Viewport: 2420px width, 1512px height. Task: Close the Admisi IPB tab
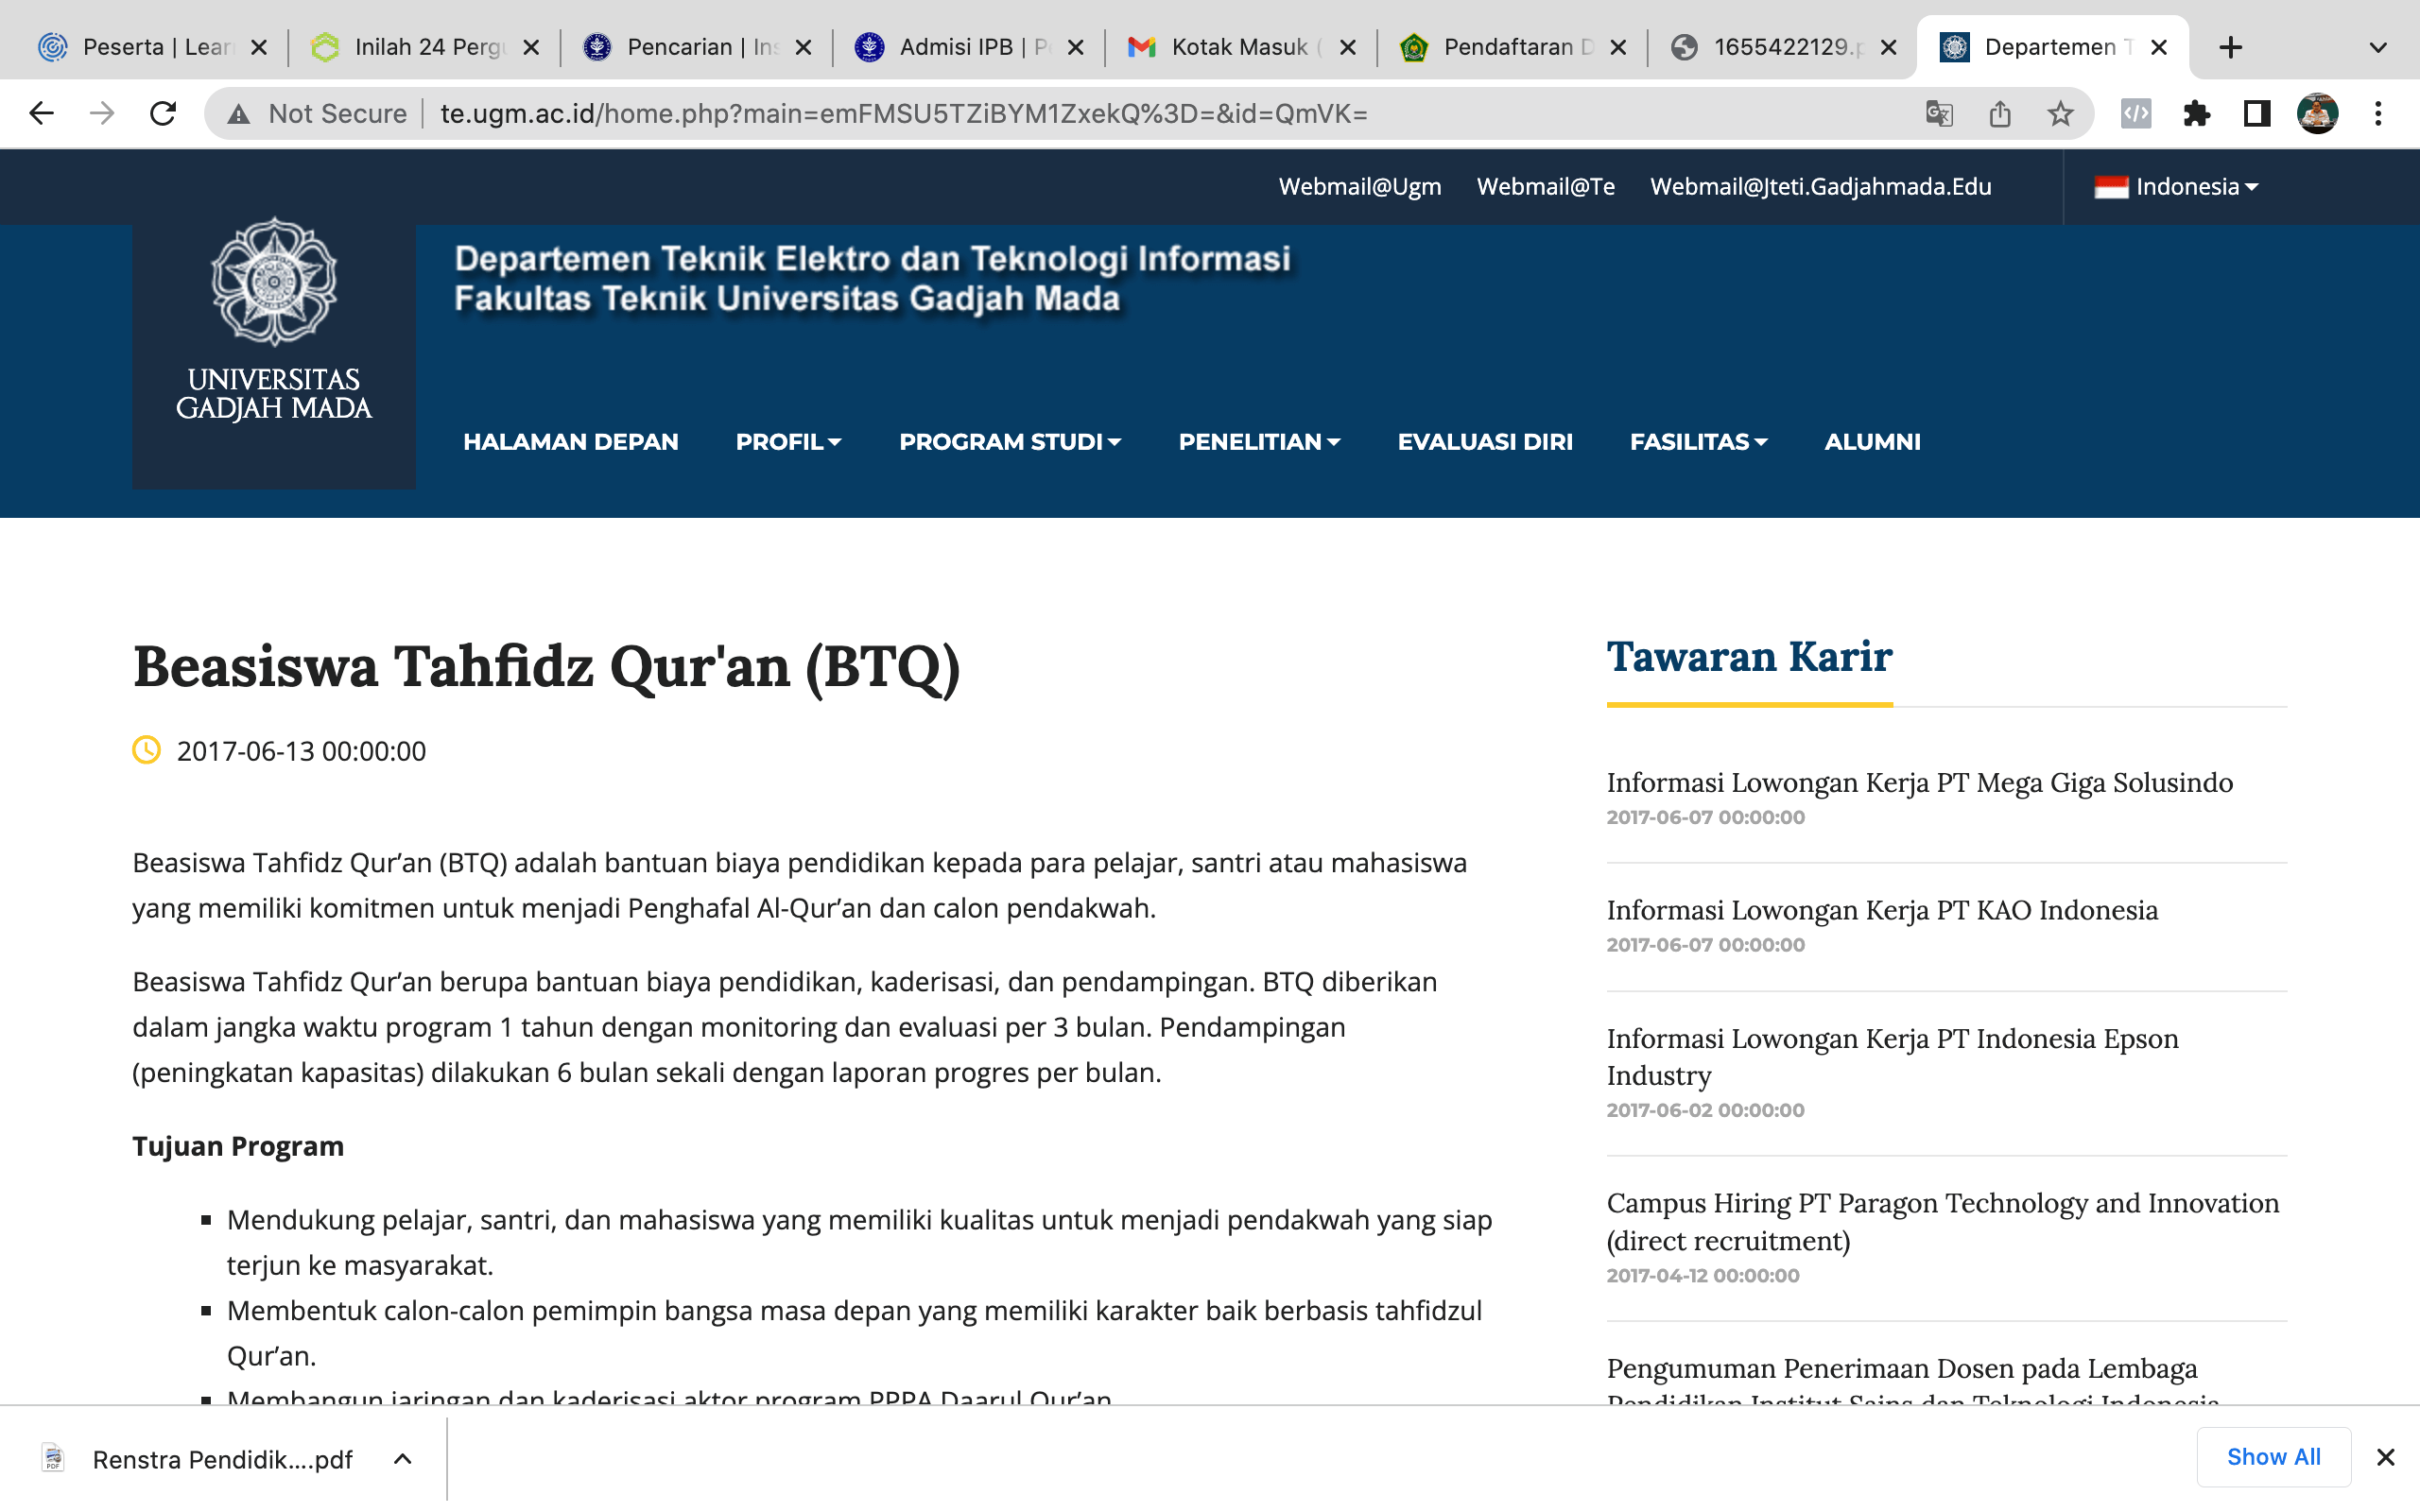1075,47
